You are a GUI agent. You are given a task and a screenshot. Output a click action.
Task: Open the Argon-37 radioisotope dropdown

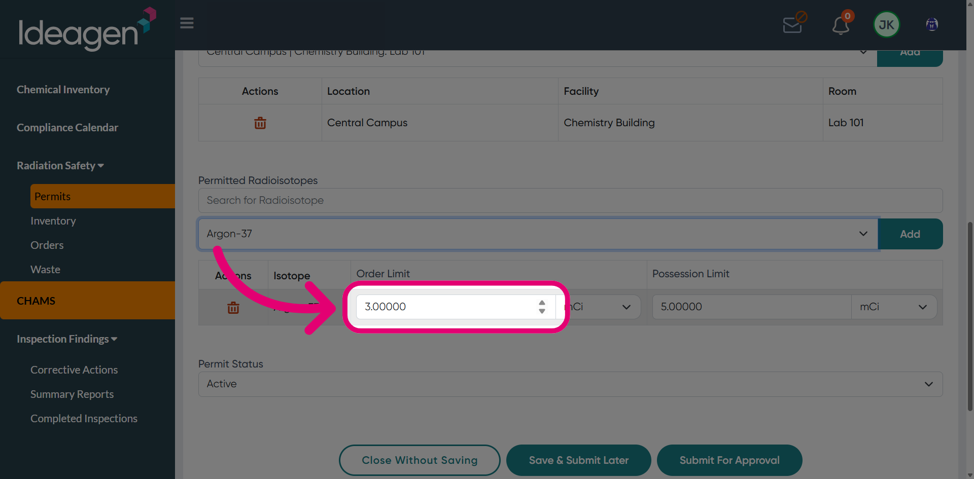pos(538,234)
